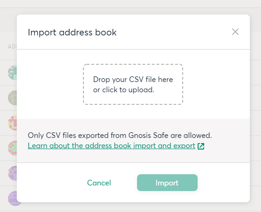Viewport: 261px width, 212px height.
Task: Open the address book import and export link
Action: 111,145
